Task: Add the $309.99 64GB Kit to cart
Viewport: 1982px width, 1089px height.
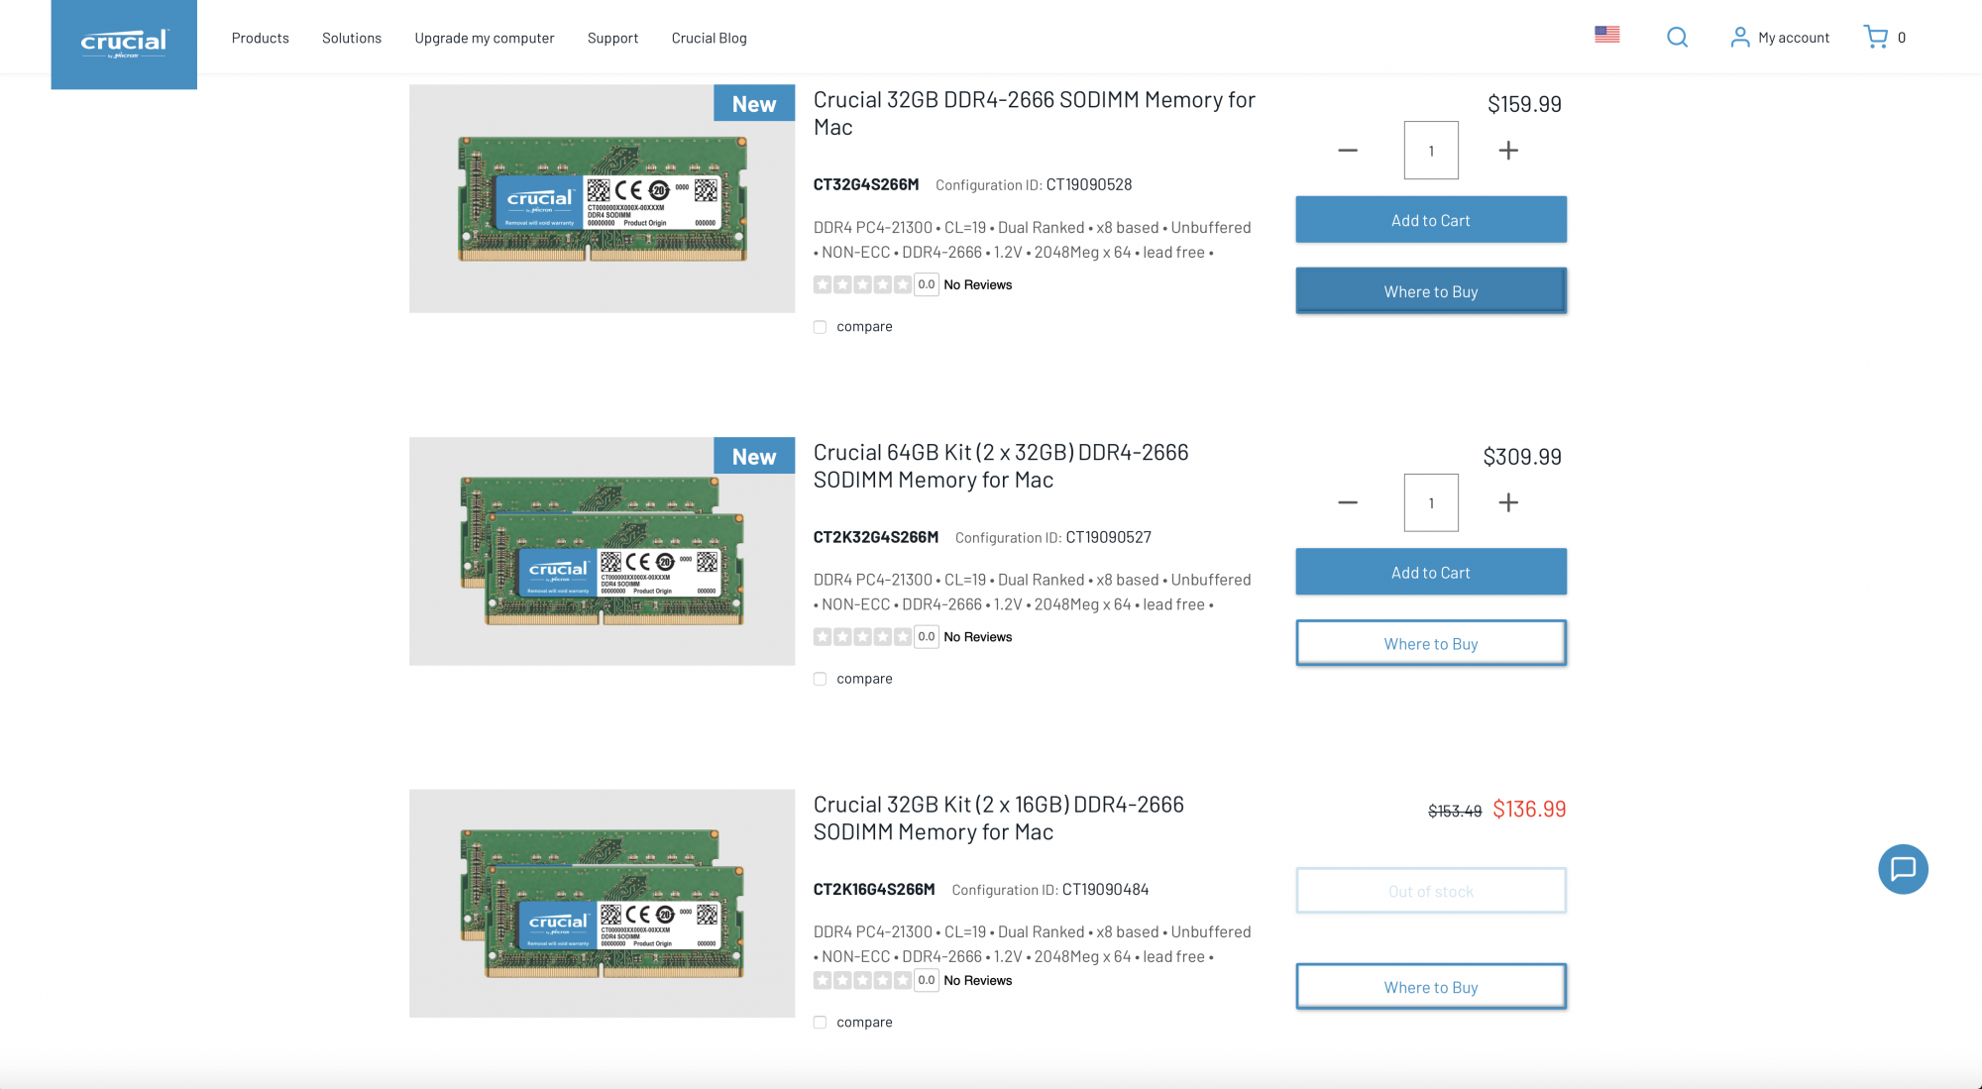Action: point(1431,572)
